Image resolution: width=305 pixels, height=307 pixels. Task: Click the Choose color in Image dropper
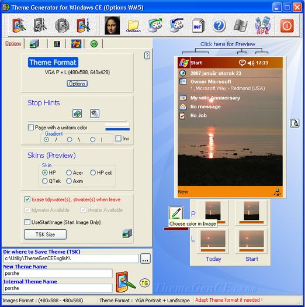(176, 213)
